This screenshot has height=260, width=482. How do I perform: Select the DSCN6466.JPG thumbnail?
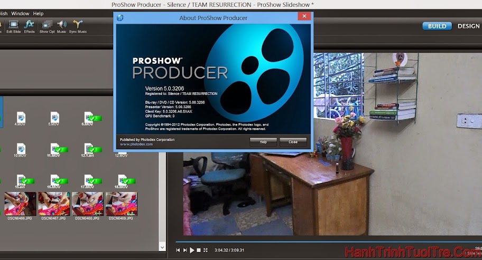[x=20, y=204]
